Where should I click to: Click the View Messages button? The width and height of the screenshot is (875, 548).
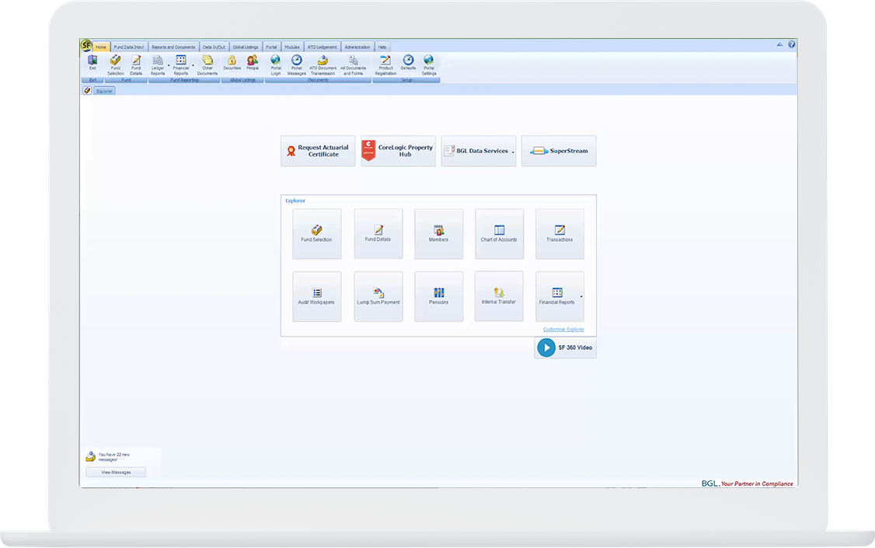pos(116,472)
